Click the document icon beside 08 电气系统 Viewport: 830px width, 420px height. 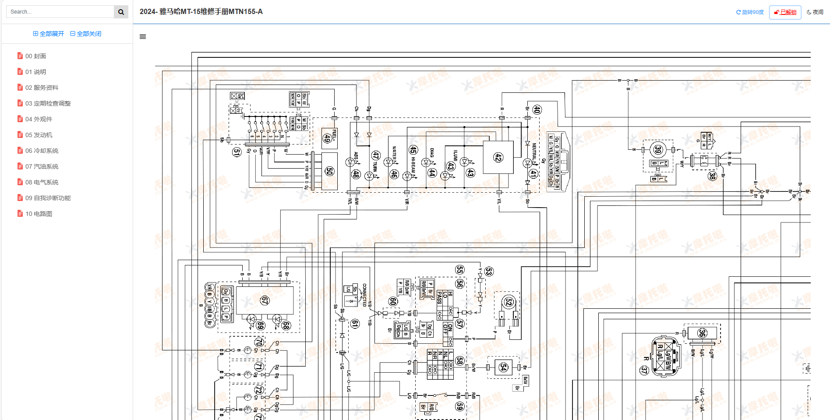[20, 182]
